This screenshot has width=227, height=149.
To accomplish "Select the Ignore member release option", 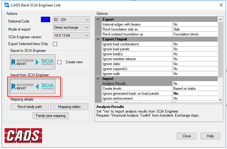I will coord(160,59).
